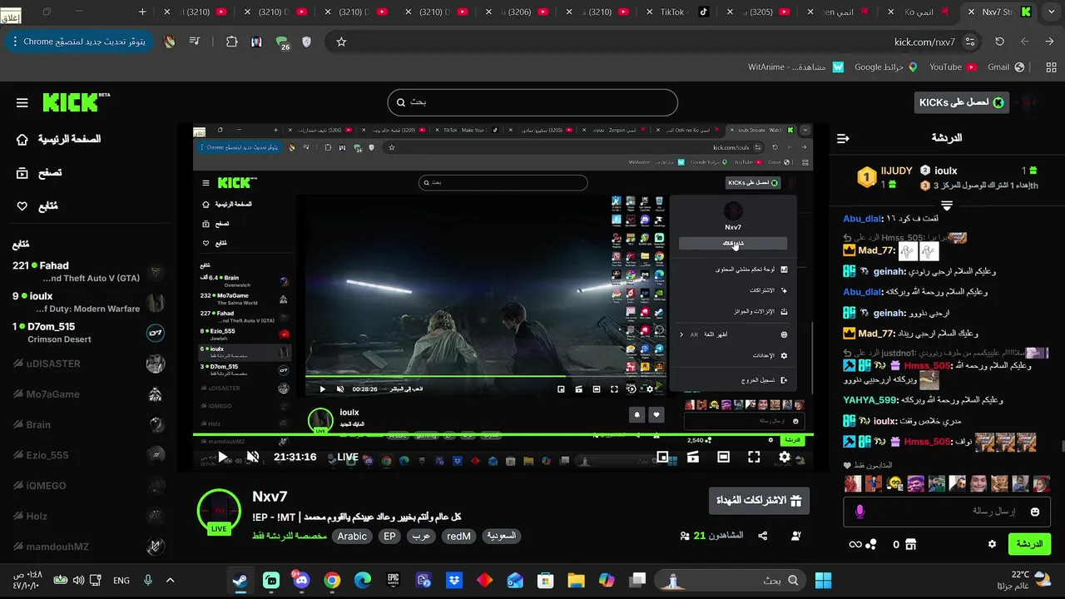This screenshot has width=1065, height=599.
Task: Open WitAnime bookmark in bookmarks bar
Action: [795, 67]
